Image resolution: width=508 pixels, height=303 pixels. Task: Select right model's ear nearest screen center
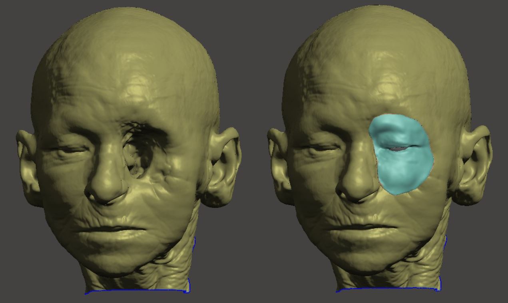[x=280, y=160]
